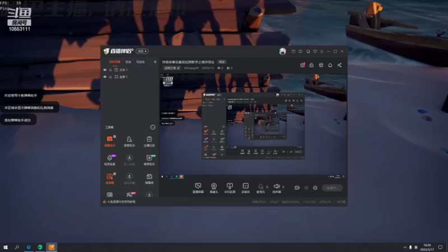Switch to the first orange scene tab
448x252 pixels.
115,62
